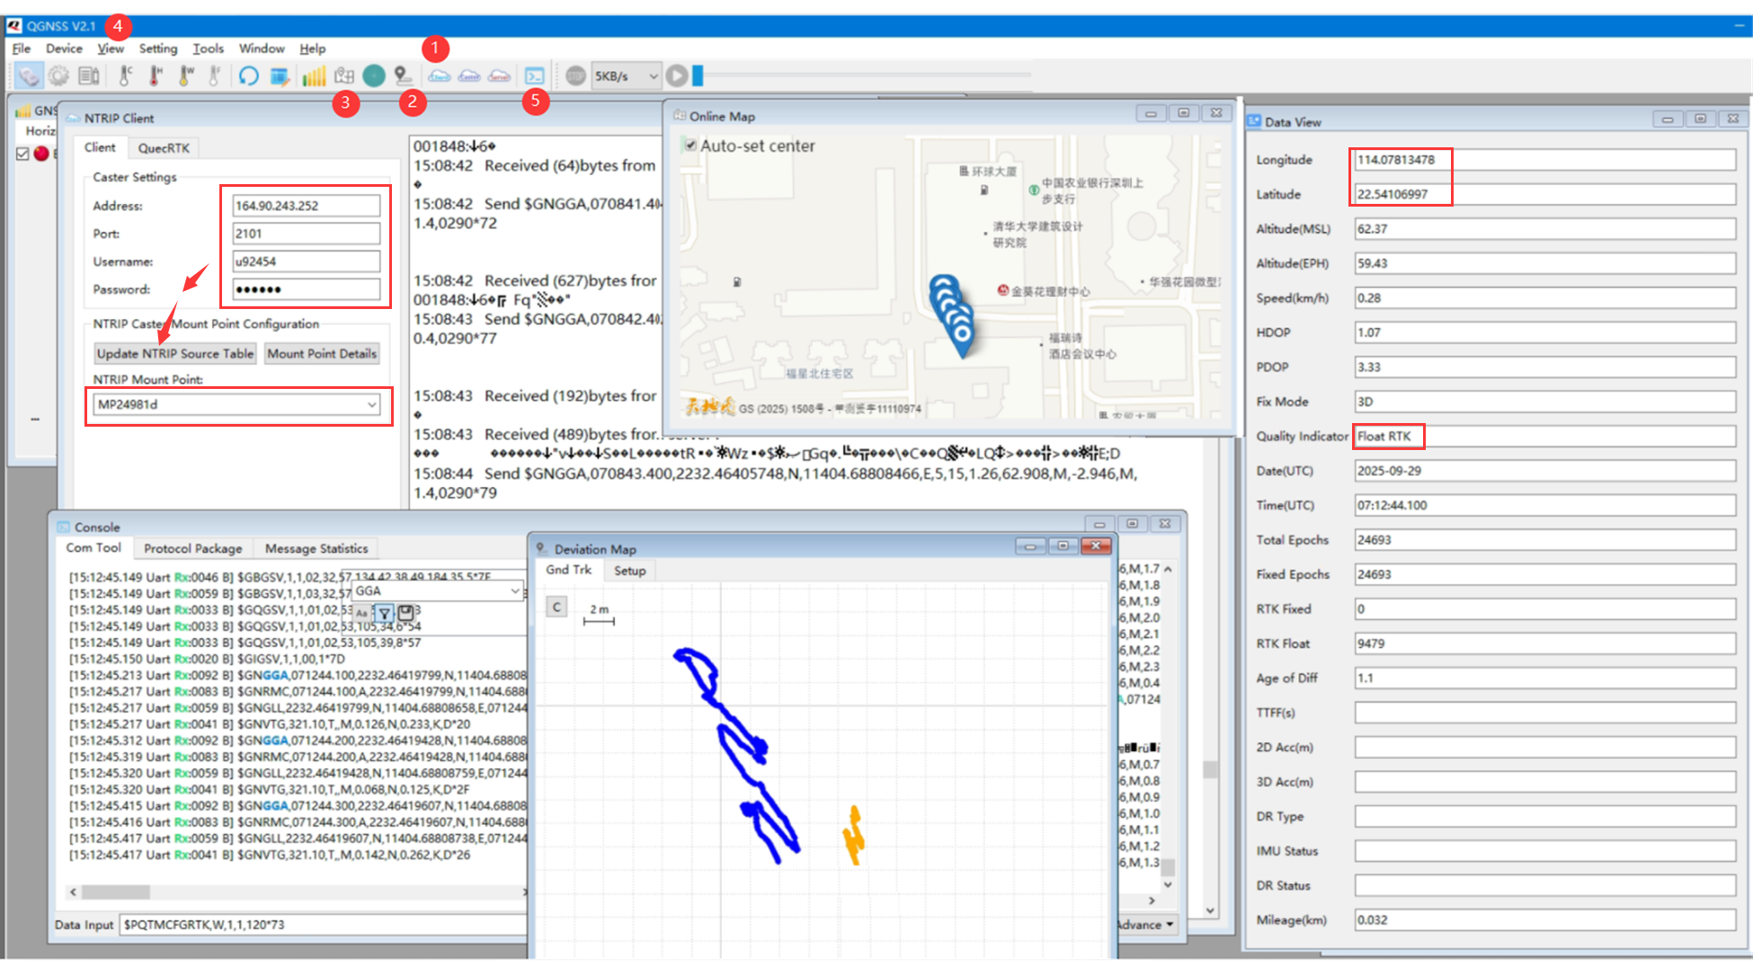
Task: Switch to the QuecRTK tab
Action: coord(164,148)
